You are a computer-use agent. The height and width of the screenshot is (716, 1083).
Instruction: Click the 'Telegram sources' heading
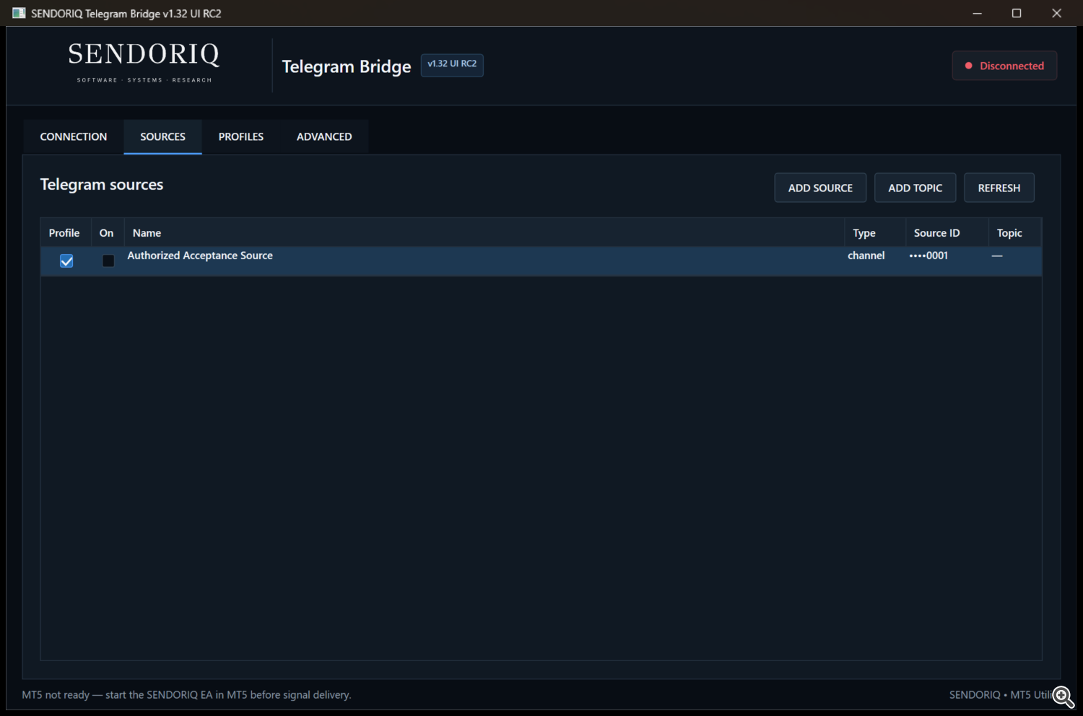pos(102,185)
